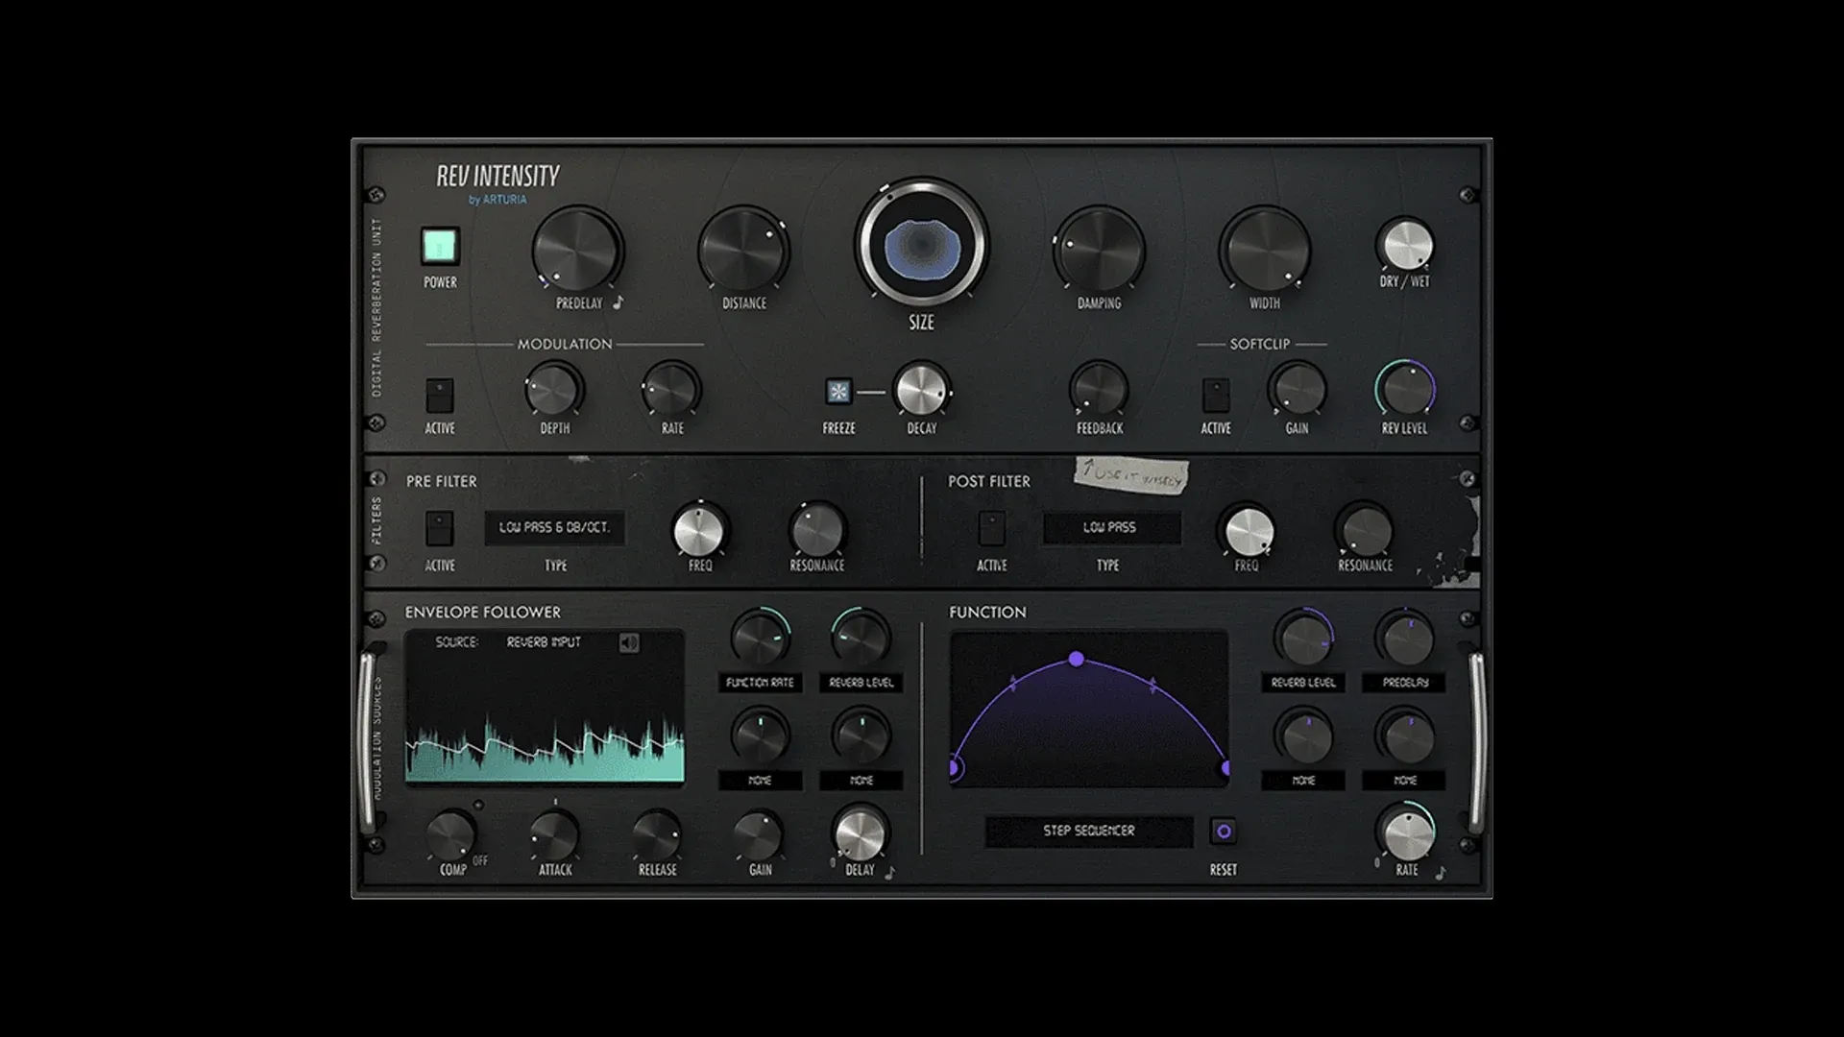Viewport: 1844px width, 1037px height.
Task: Change the envelope Source from Reverb Input
Action: pyautogui.click(x=544, y=644)
